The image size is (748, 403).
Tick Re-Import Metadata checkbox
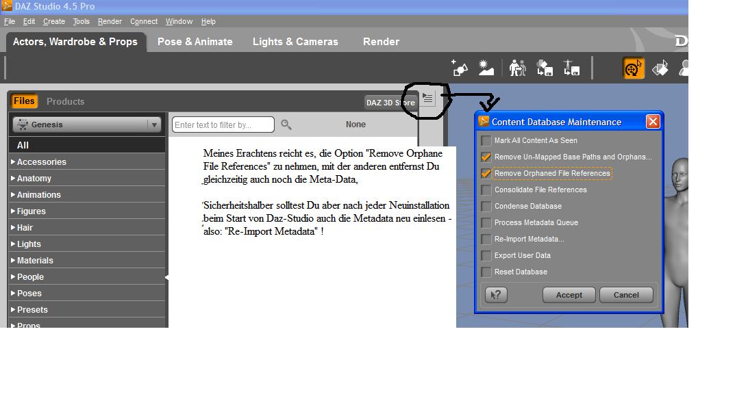click(x=486, y=239)
